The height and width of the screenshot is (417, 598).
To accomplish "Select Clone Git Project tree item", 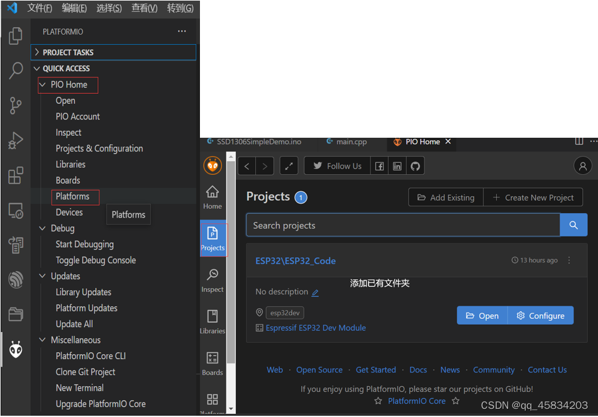I will tap(86, 372).
